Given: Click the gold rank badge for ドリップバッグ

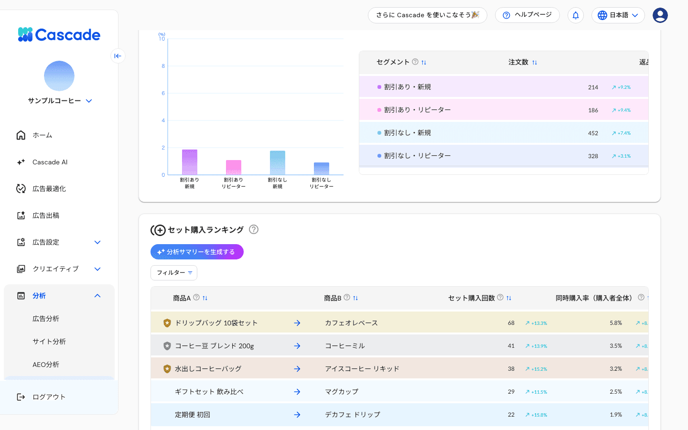Looking at the screenshot, I should point(167,323).
